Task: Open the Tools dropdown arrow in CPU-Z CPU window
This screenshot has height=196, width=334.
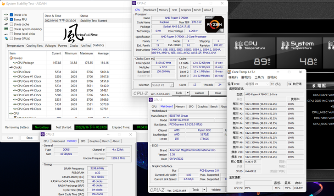Action: 188,93
